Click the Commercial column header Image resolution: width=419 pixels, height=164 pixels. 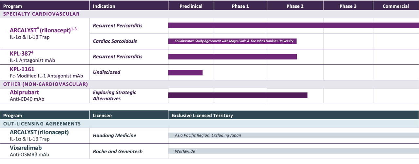click(x=396, y=6)
